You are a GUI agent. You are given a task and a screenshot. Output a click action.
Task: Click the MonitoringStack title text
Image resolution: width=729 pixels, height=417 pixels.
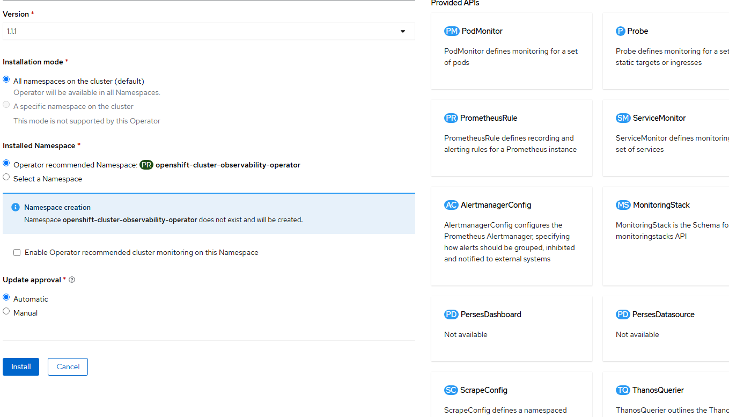point(661,205)
